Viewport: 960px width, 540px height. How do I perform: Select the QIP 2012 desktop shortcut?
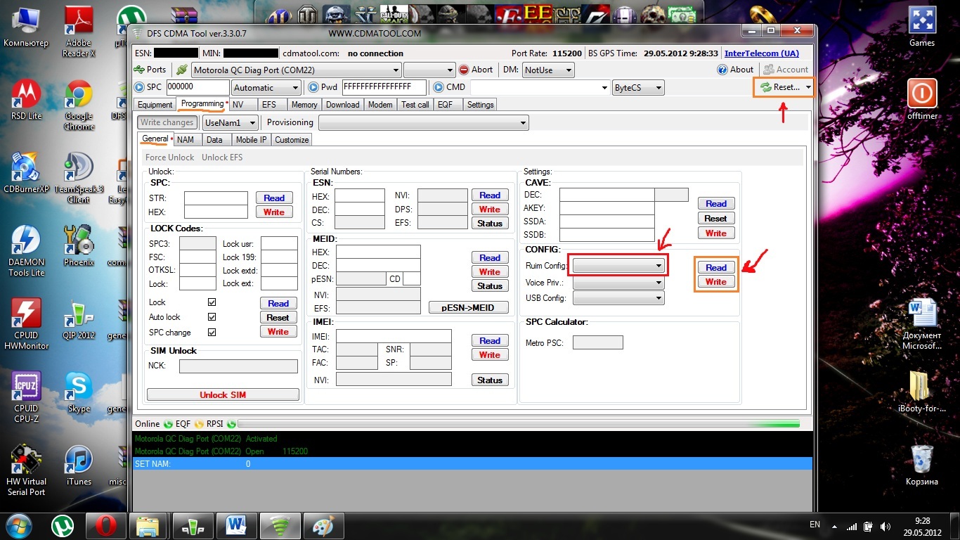coord(79,320)
